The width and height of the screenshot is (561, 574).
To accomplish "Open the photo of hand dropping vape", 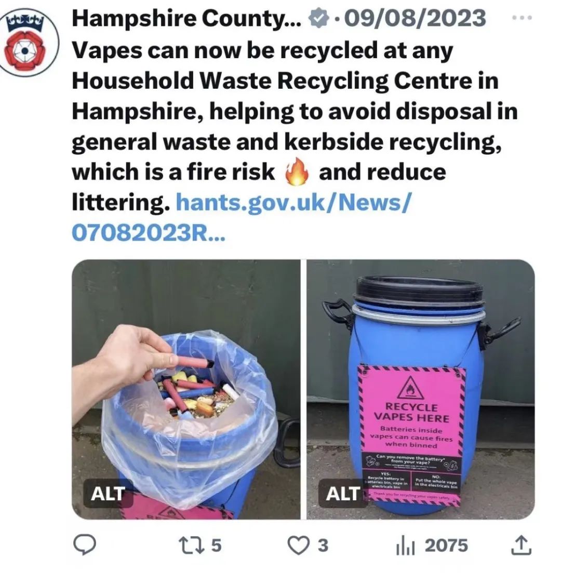I will (186, 389).
